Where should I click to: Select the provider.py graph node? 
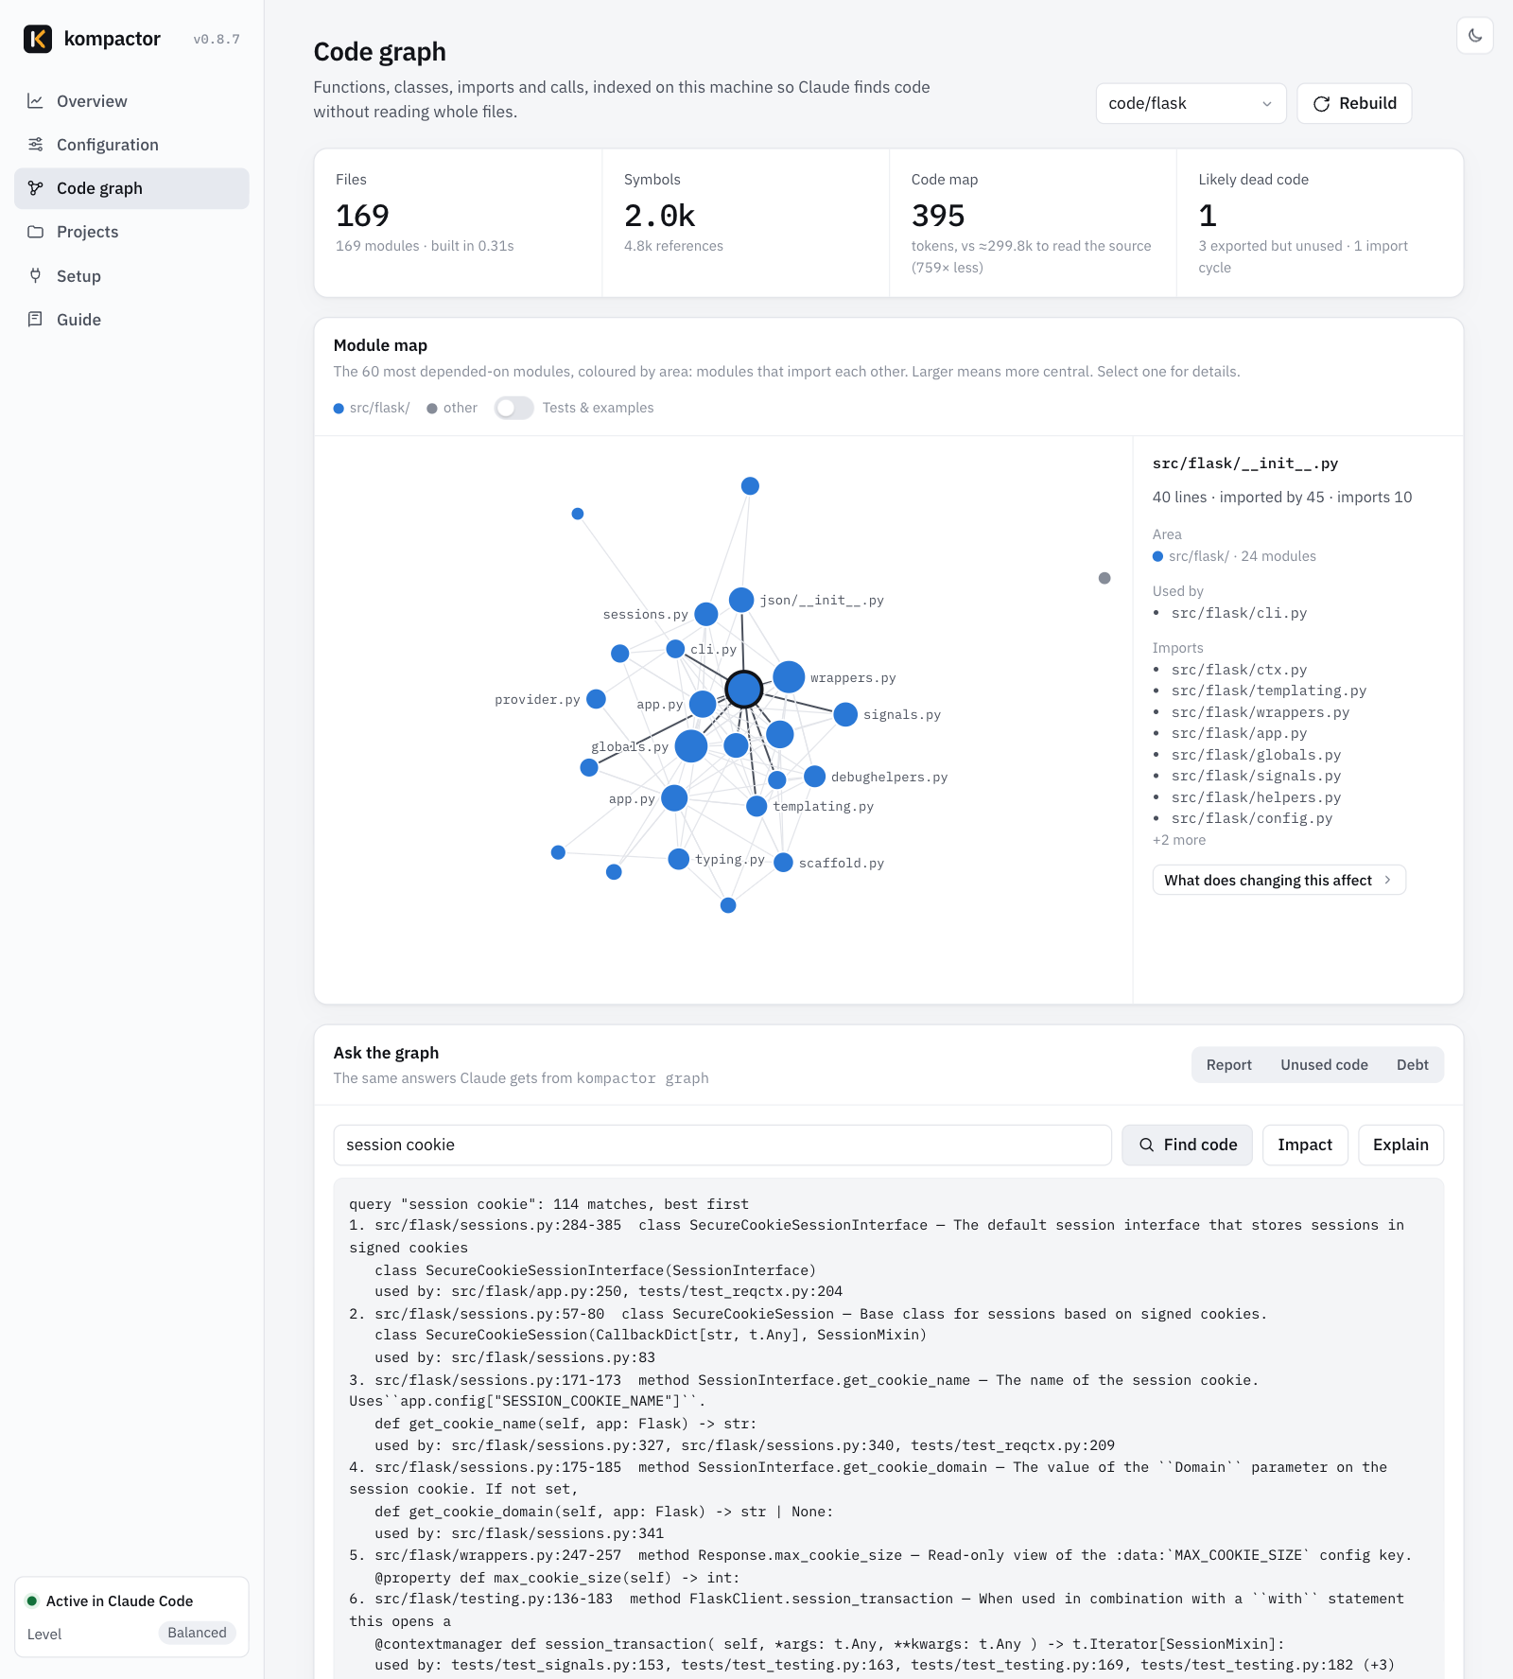click(x=596, y=699)
